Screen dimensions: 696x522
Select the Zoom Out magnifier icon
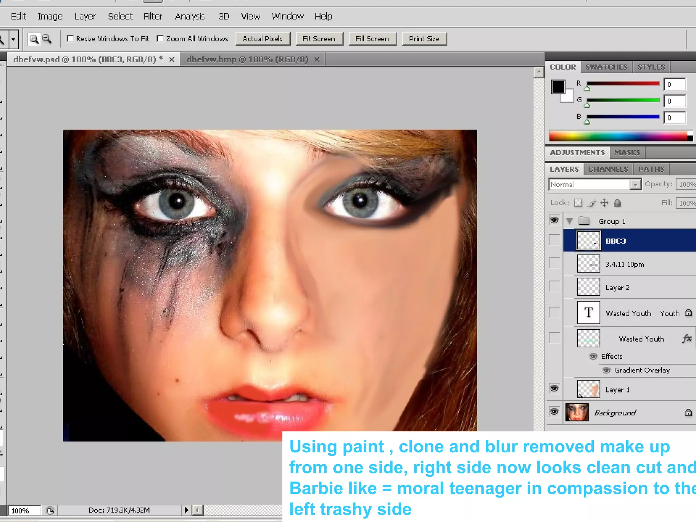[x=47, y=39]
